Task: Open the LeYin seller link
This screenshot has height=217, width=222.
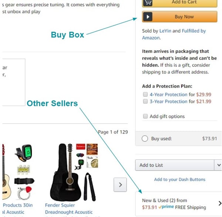Action: (165, 31)
